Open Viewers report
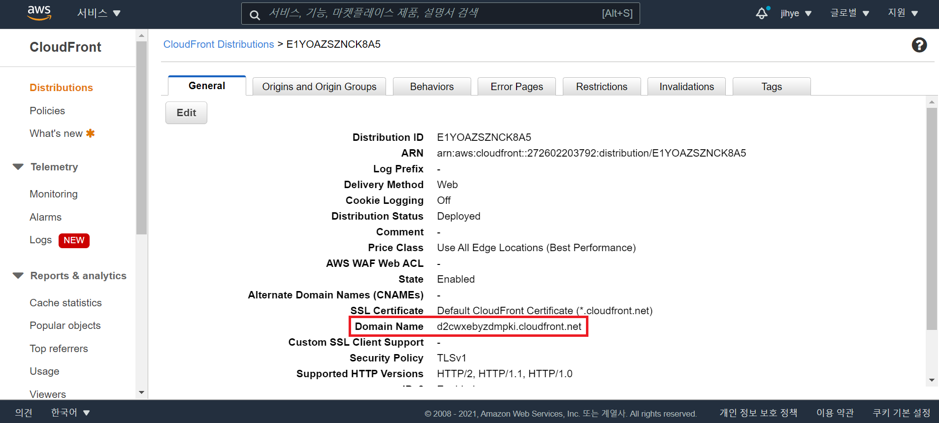 48,394
